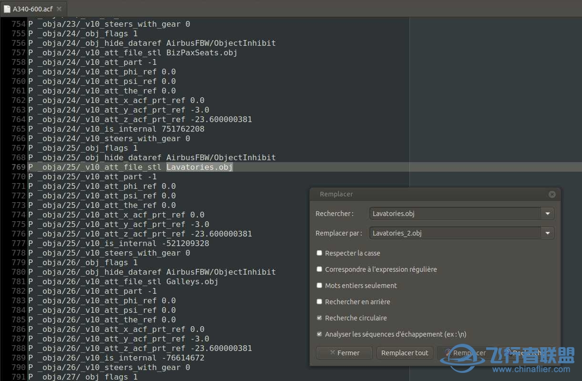Click line number 781 in the gutter
The width and height of the screenshot is (582, 381).
click(x=19, y=282)
